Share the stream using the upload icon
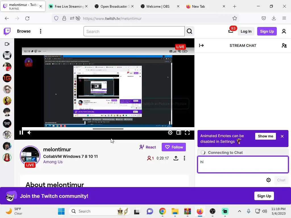291x218 pixels. click(x=176, y=158)
